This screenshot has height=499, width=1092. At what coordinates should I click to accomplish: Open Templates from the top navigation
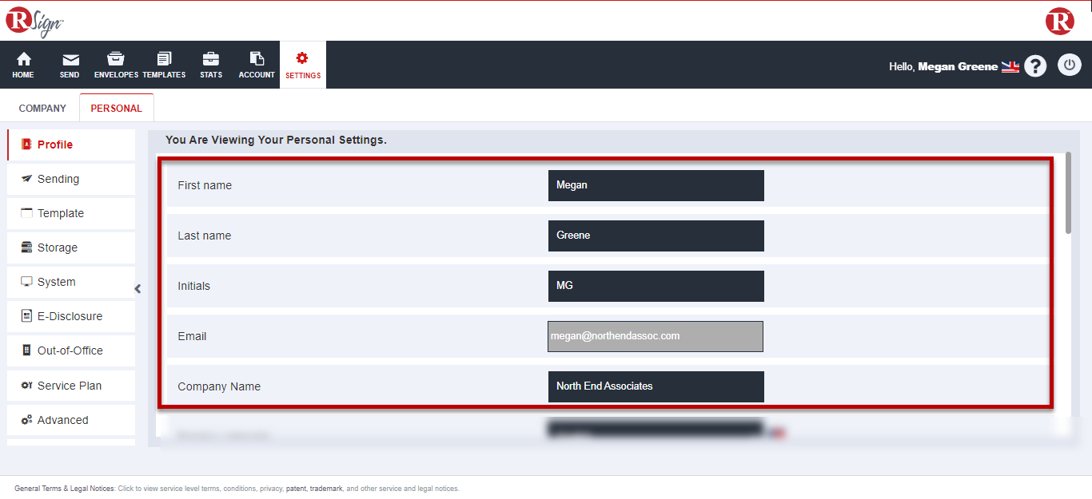coord(164,60)
